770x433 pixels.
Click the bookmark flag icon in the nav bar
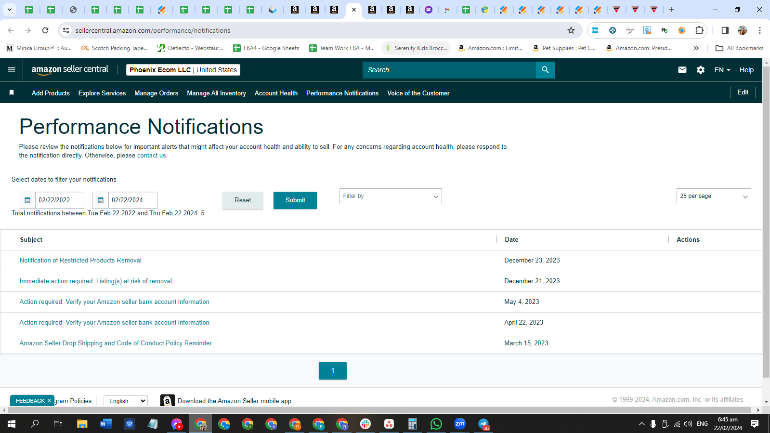coord(12,92)
